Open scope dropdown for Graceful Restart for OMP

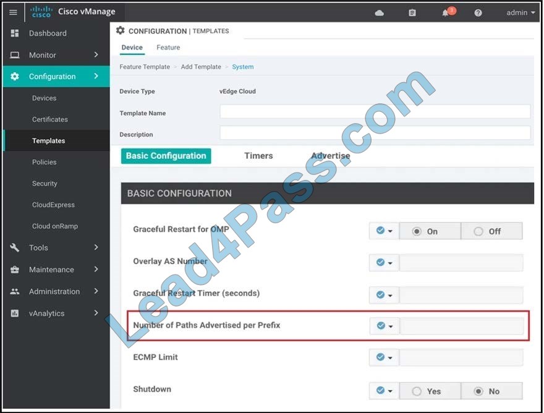tap(385, 231)
